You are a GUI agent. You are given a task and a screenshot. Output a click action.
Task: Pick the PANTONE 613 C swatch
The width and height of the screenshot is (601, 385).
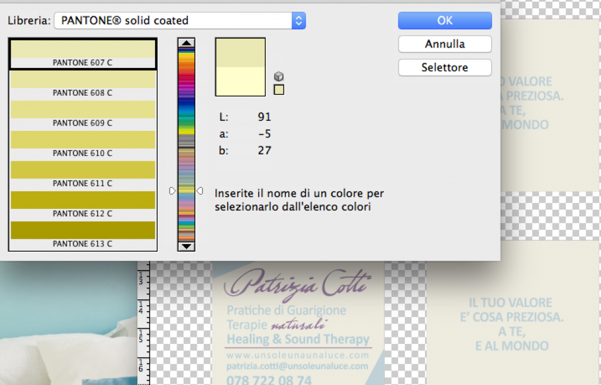coord(83,235)
